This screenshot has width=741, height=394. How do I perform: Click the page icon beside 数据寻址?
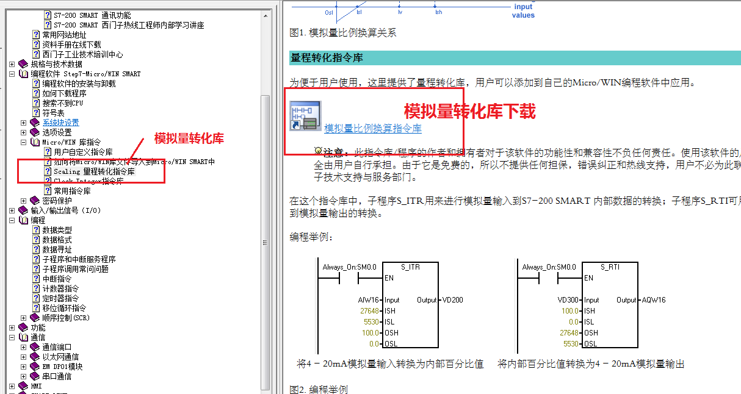36,249
